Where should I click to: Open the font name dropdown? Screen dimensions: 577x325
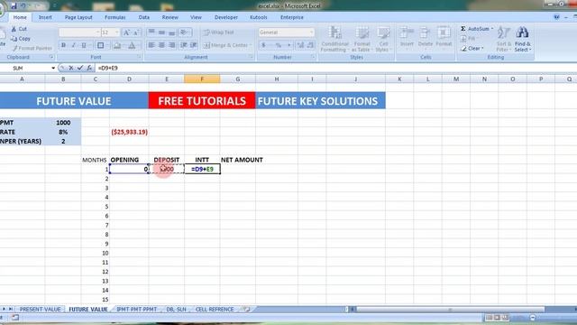pyautogui.click(x=98, y=32)
